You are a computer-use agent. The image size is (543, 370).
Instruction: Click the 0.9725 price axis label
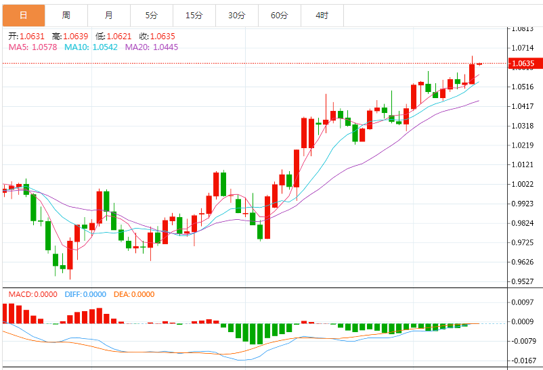(523, 242)
